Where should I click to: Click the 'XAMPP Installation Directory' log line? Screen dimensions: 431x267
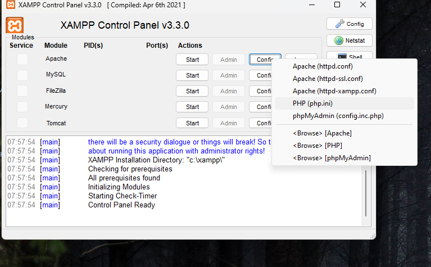pyautogui.click(x=156, y=160)
